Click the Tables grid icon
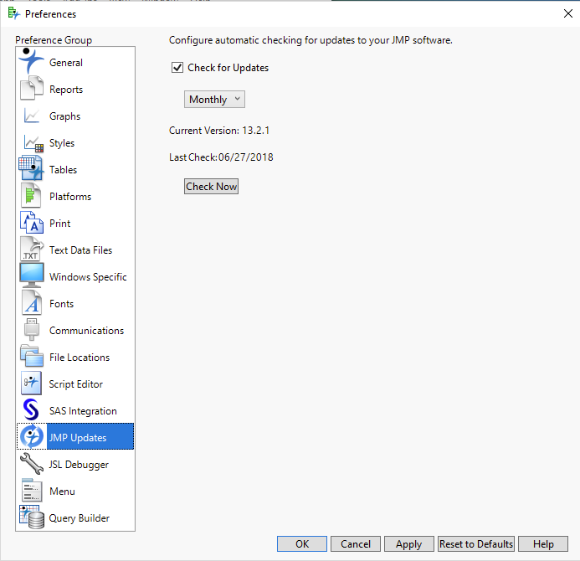 [31, 169]
